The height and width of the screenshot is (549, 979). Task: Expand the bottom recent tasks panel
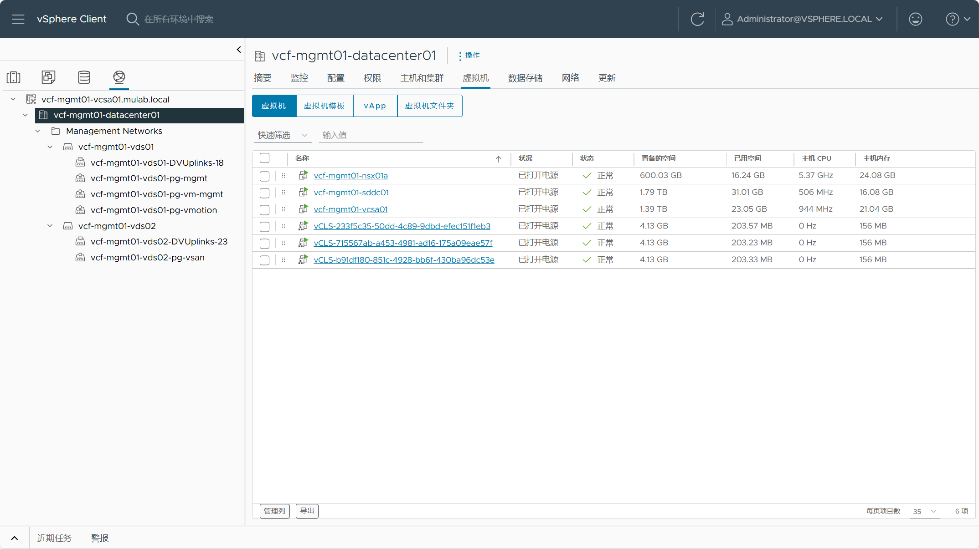(15, 538)
